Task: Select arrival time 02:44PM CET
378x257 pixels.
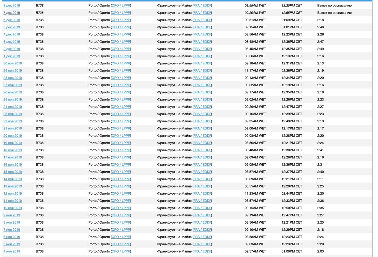Action: tap(292, 194)
